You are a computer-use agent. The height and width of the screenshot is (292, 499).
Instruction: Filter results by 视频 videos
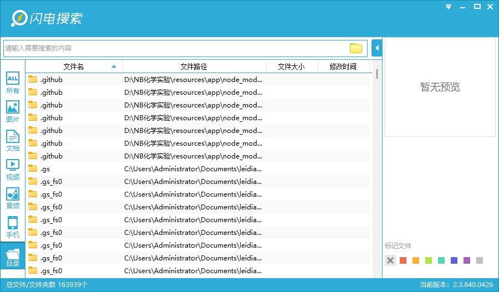tap(13, 170)
